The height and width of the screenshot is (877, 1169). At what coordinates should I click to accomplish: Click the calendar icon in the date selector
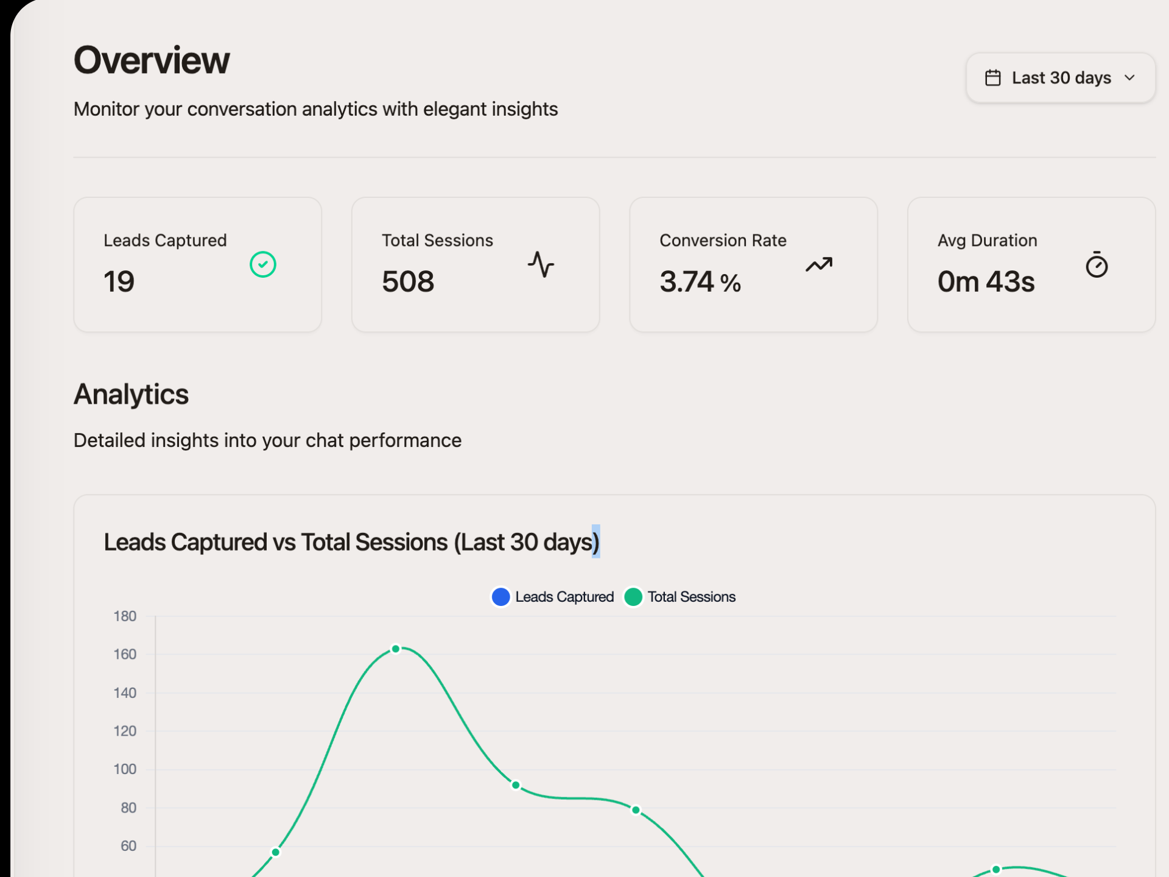tap(993, 77)
